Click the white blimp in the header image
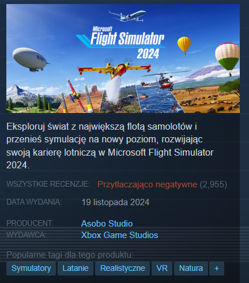 click(31, 59)
